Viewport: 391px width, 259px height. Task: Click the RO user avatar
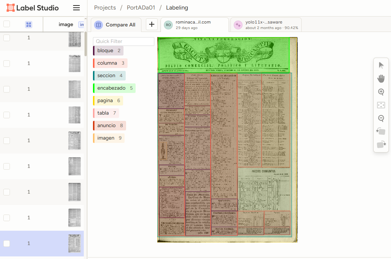168,25
